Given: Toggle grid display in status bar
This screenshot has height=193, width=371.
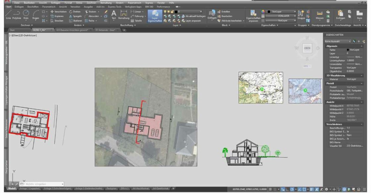Looking at the screenshot, I should [270, 189].
